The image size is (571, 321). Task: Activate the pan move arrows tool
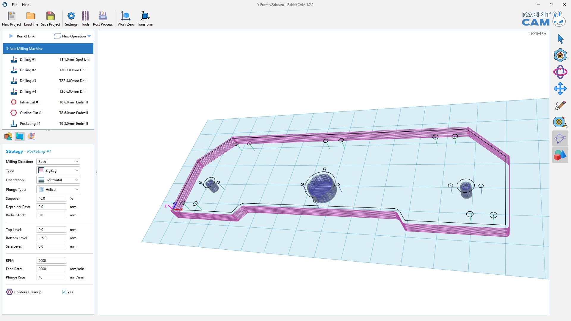pos(560,89)
